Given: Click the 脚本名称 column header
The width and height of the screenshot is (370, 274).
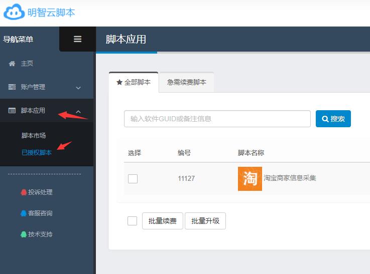Looking at the screenshot, I should pyautogui.click(x=251, y=153).
